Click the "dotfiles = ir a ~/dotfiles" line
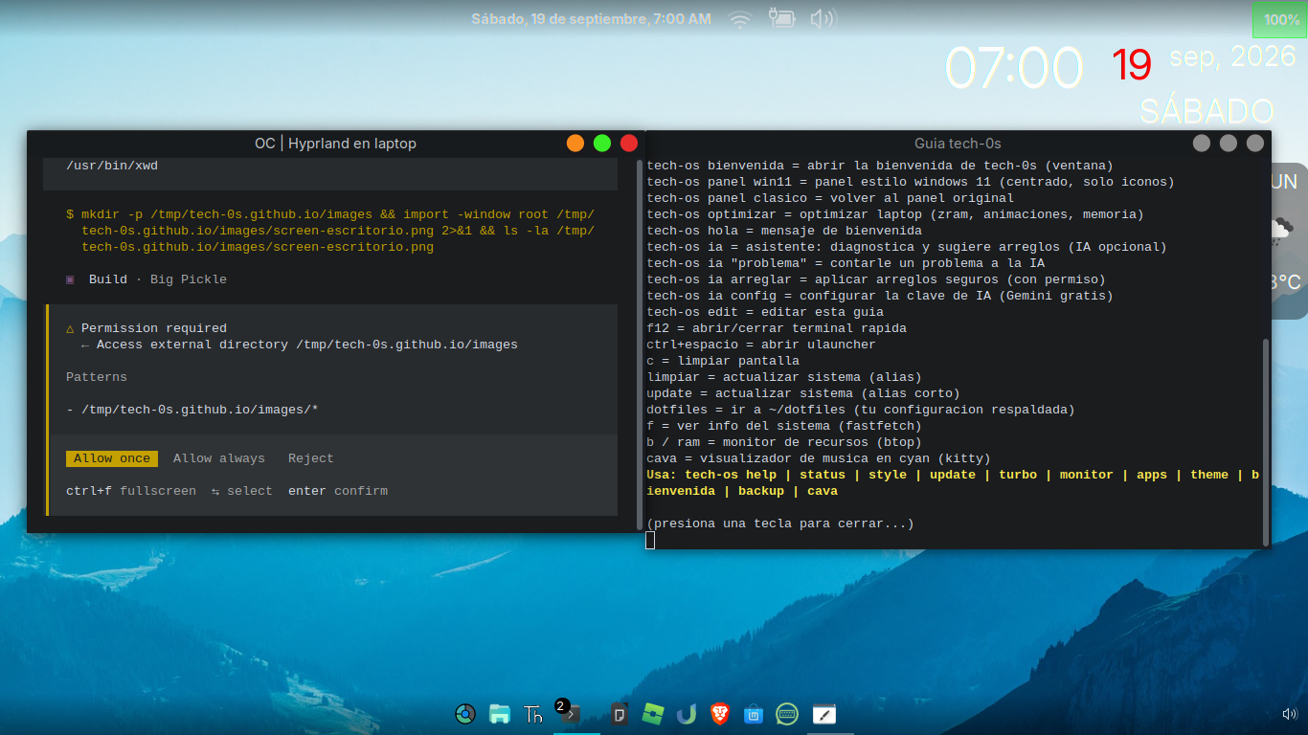The width and height of the screenshot is (1308, 735). tap(861, 410)
